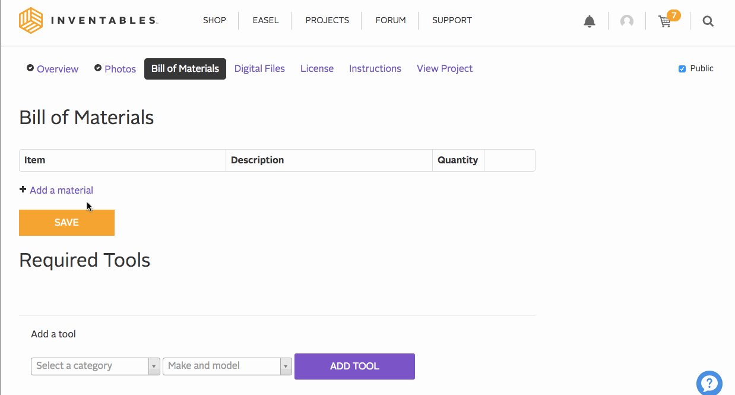The width and height of the screenshot is (735, 395).
Task: Open the Photos tab
Action: [120, 69]
